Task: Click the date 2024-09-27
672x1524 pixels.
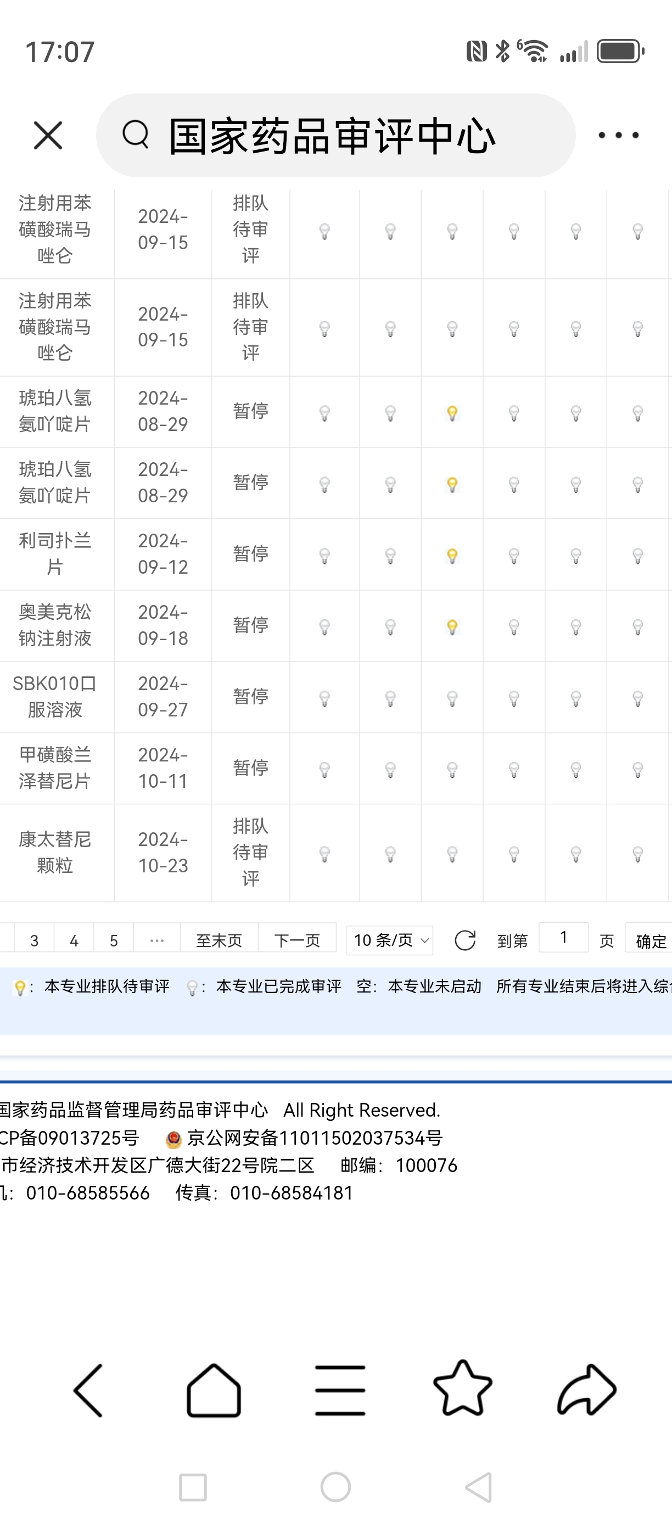Action: pyautogui.click(x=163, y=696)
